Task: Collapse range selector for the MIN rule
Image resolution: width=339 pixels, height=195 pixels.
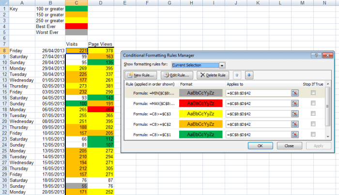Action: point(293,92)
